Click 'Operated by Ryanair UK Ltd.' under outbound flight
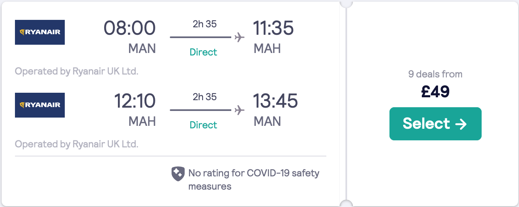519x207 pixels. click(77, 71)
